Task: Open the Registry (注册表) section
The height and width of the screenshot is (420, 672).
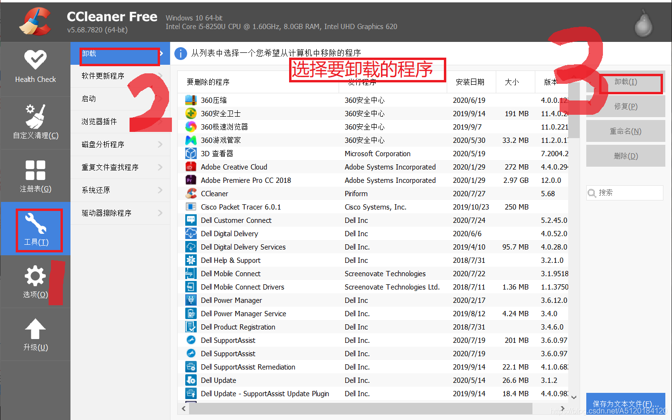Action: 35,176
